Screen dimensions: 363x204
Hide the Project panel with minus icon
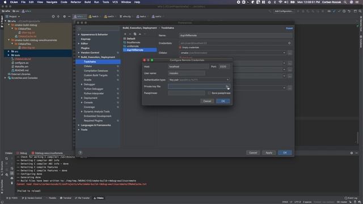69,16
